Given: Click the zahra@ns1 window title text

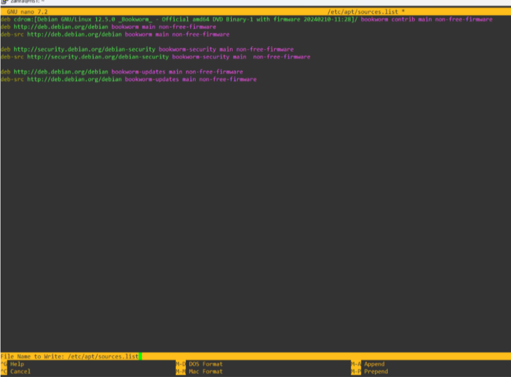Looking at the screenshot, I should coord(21,2).
